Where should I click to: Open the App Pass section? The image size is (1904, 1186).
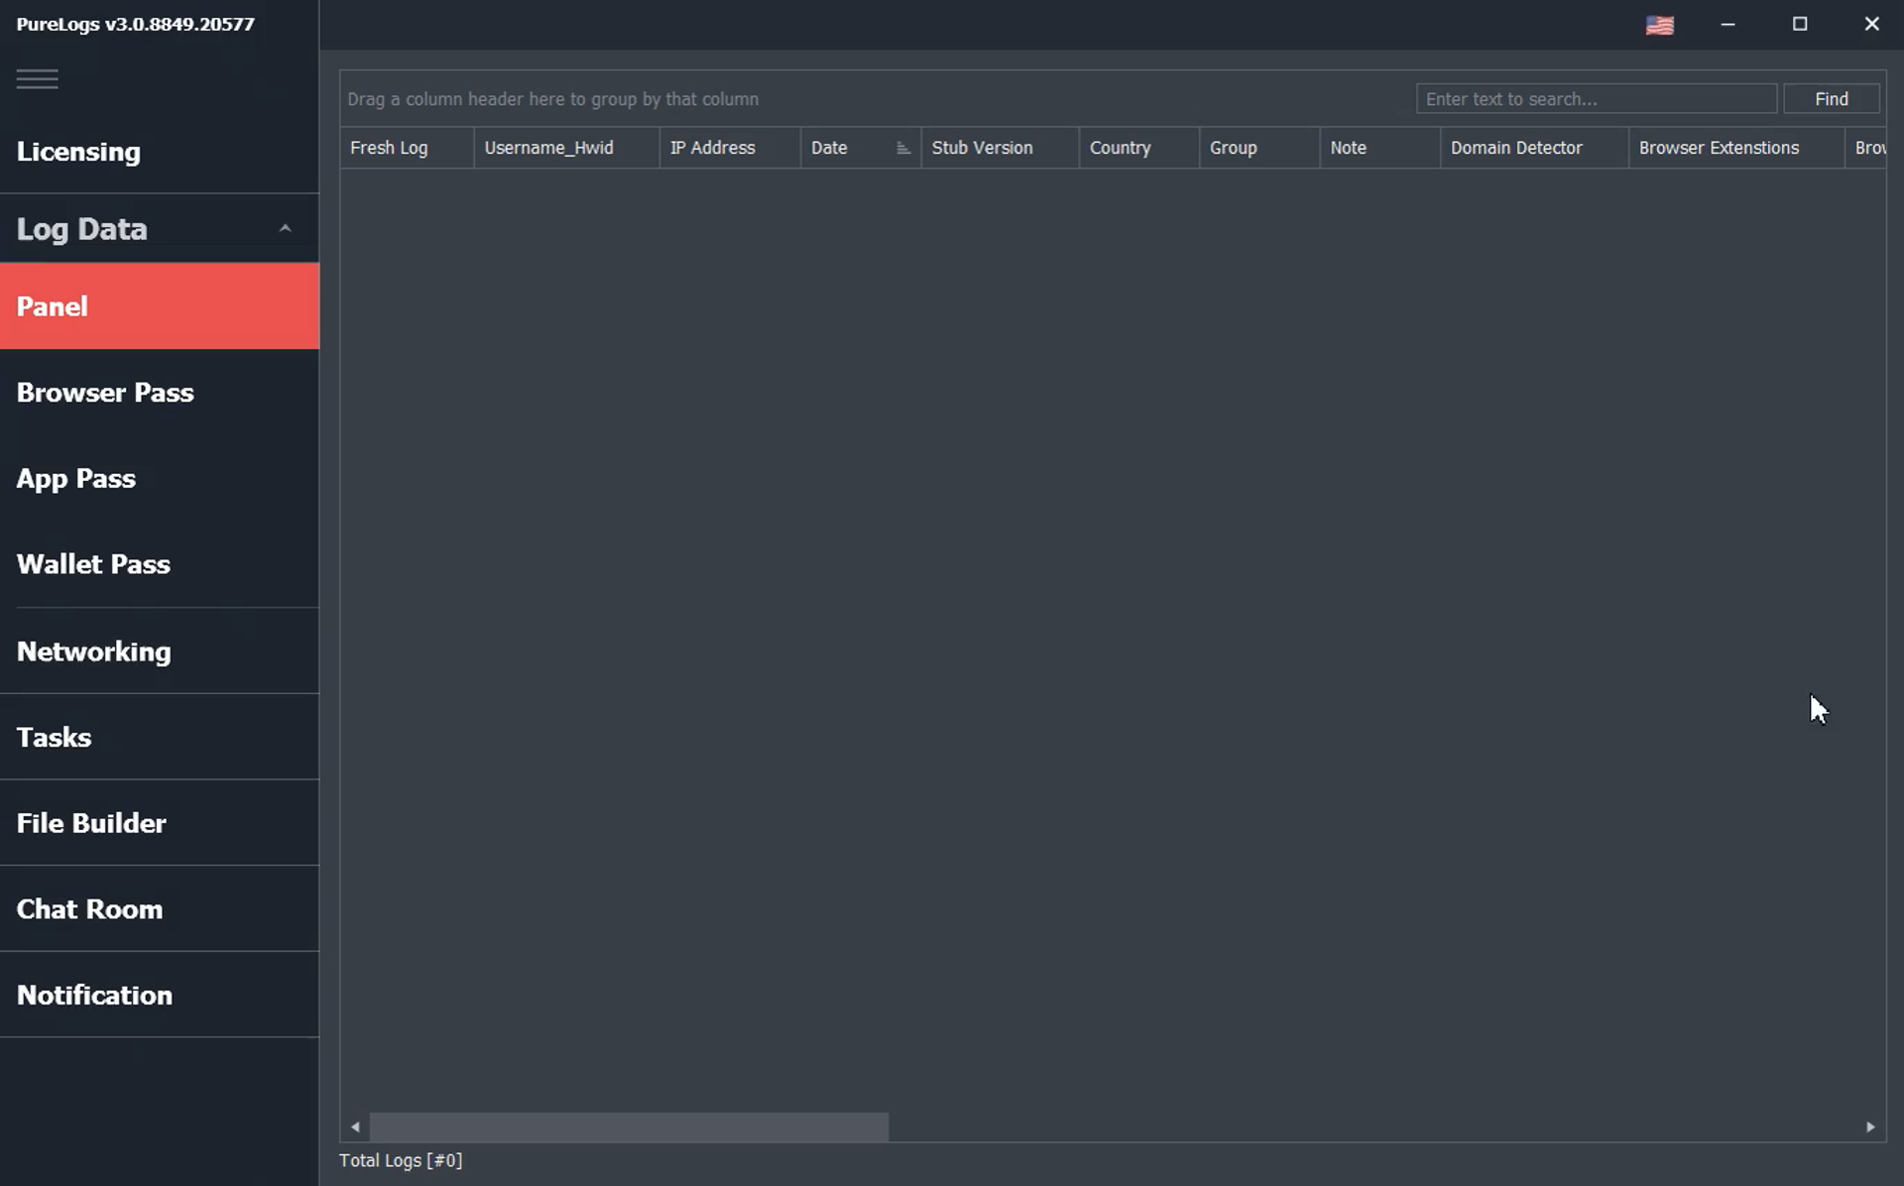[x=76, y=478]
